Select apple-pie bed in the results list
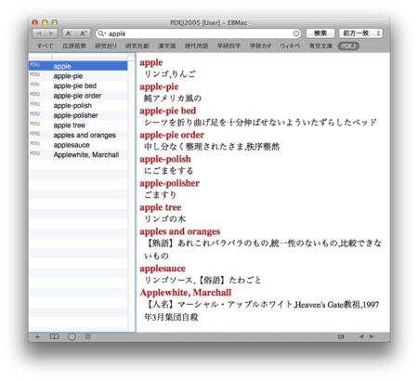This screenshot has height=381, width=418. pyautogui.click(x=78, y=85)
